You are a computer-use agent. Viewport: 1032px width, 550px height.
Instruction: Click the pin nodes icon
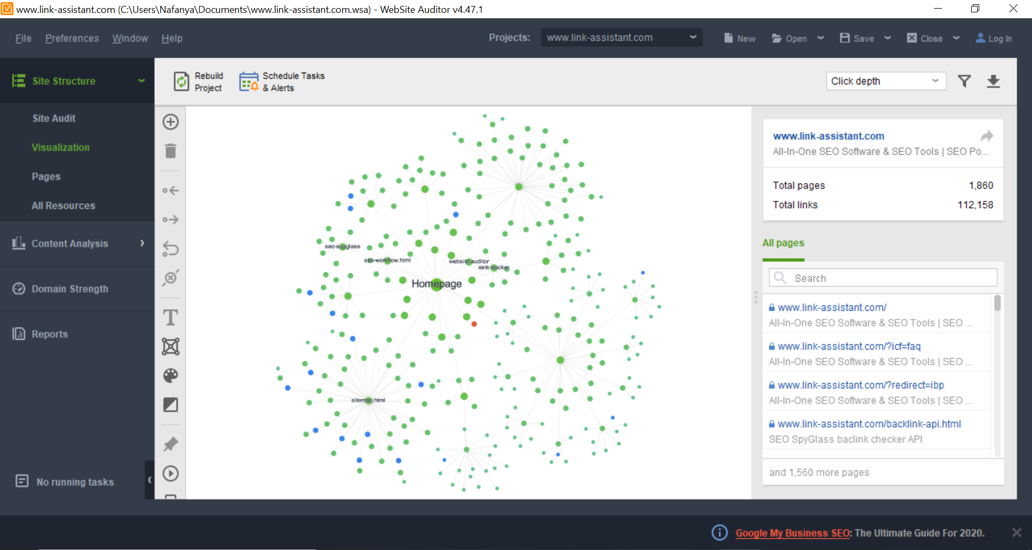[171, 444]
